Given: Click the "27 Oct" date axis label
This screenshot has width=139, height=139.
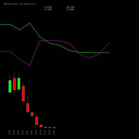Looking at the screenshot, I should coord(9,132).
